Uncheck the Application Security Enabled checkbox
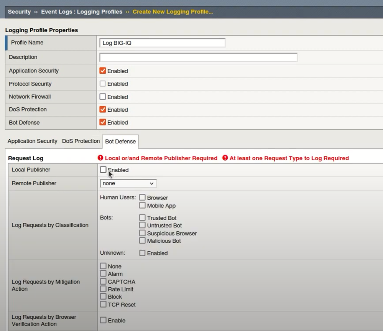The height and width of the screenshot is (331, 383). (103, 71)
